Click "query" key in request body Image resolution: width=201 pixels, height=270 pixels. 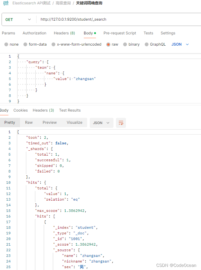click(34, 62)
